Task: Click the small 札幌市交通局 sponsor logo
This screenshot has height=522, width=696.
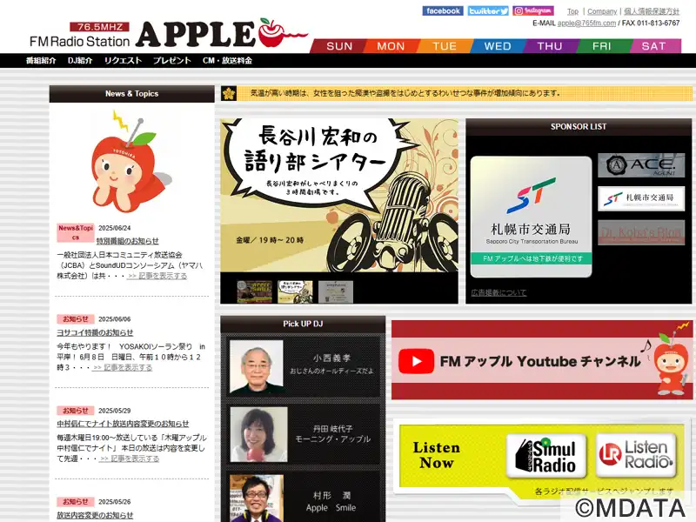Action: coord(641,198)
